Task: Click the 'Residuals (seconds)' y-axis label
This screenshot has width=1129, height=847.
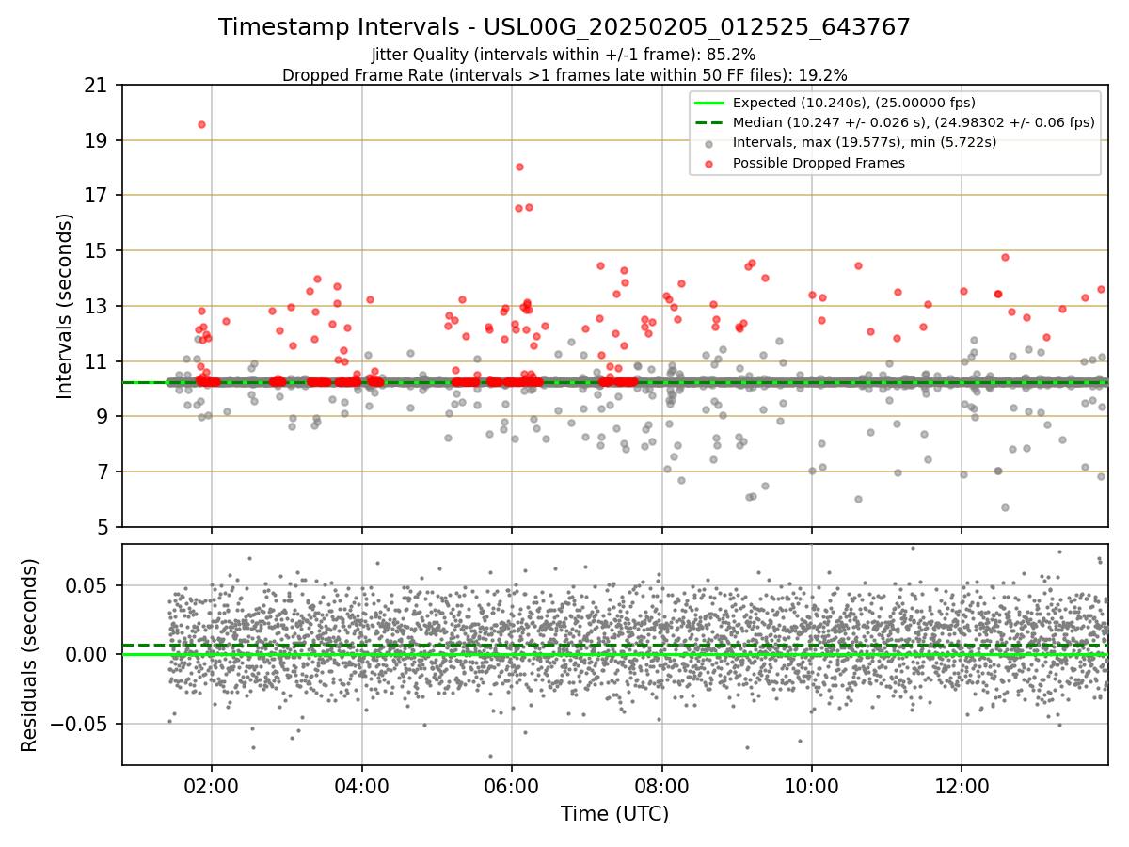Action: pyautogui.click(x=31, y=655)
